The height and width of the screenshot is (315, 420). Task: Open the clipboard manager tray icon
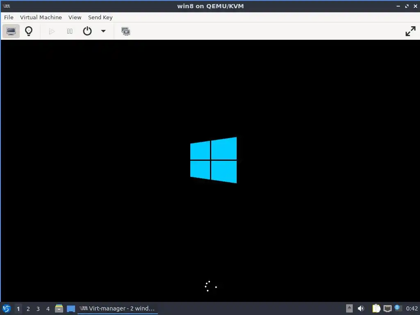click(377, 308)
